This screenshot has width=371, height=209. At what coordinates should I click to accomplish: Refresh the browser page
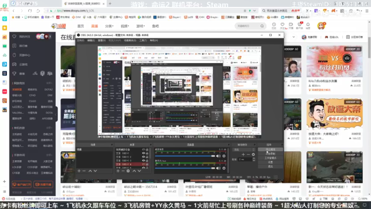(x=30, y=11)
